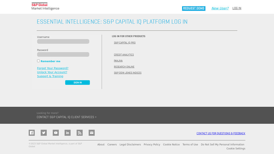Open the LinkedIn social icon
The image size is (274, 154).
[x=68, y=133]
